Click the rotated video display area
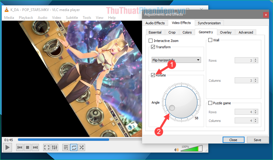 (72, 79)
